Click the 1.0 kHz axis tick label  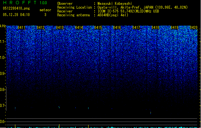[3, 58]
